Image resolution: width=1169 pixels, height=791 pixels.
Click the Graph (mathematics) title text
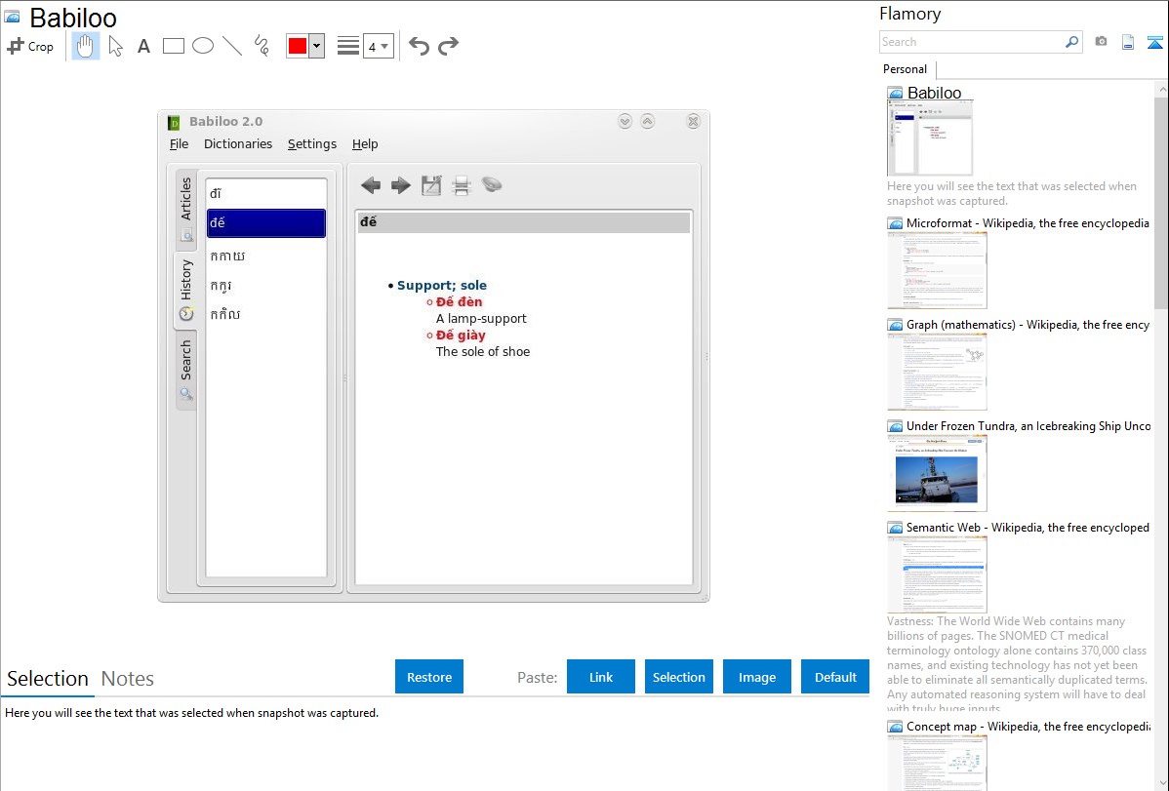1028,325
